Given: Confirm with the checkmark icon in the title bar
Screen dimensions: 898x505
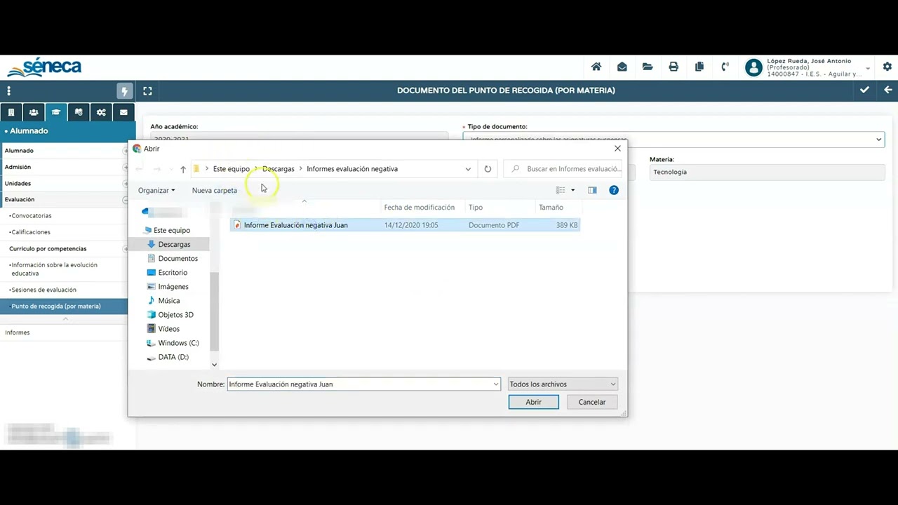Looking at the screenshot, I should tap(865, 90).
